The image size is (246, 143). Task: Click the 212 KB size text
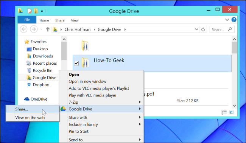pos(192,101)
